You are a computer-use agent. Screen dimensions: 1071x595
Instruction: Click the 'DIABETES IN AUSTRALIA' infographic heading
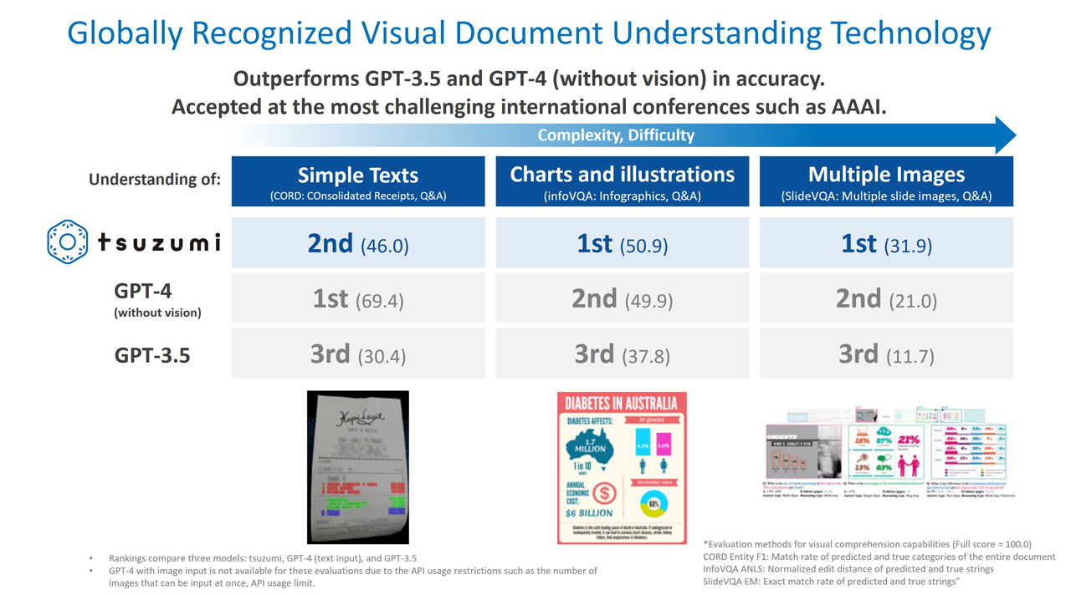[x=623, y=403]
